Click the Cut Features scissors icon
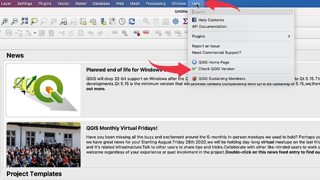Image resolution: width=320 pixels, height=180 pixels. click(61, 33)
